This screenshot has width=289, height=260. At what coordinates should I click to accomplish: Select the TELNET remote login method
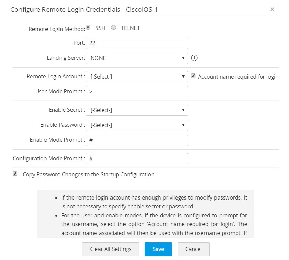click(x=114, y=28)
